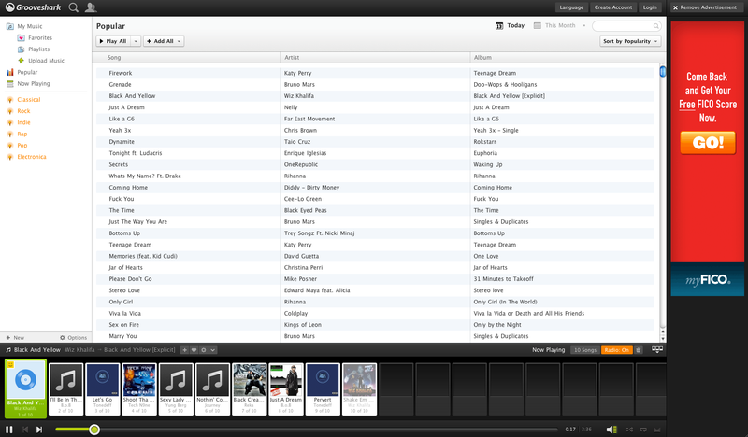The height and width of the screenshot is (437, 748).
Task: Open search with the magnifier icon
Action: 74,7
